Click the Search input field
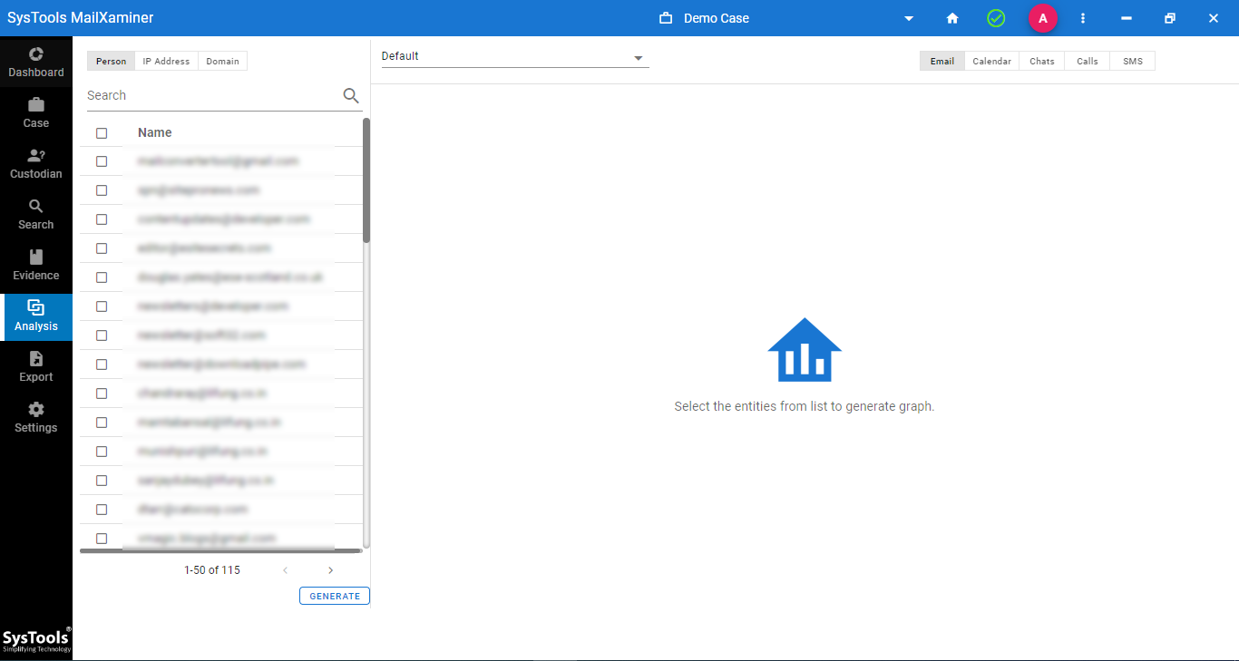This screenshot has height=661, width=1239. click(x=212, y=95)
